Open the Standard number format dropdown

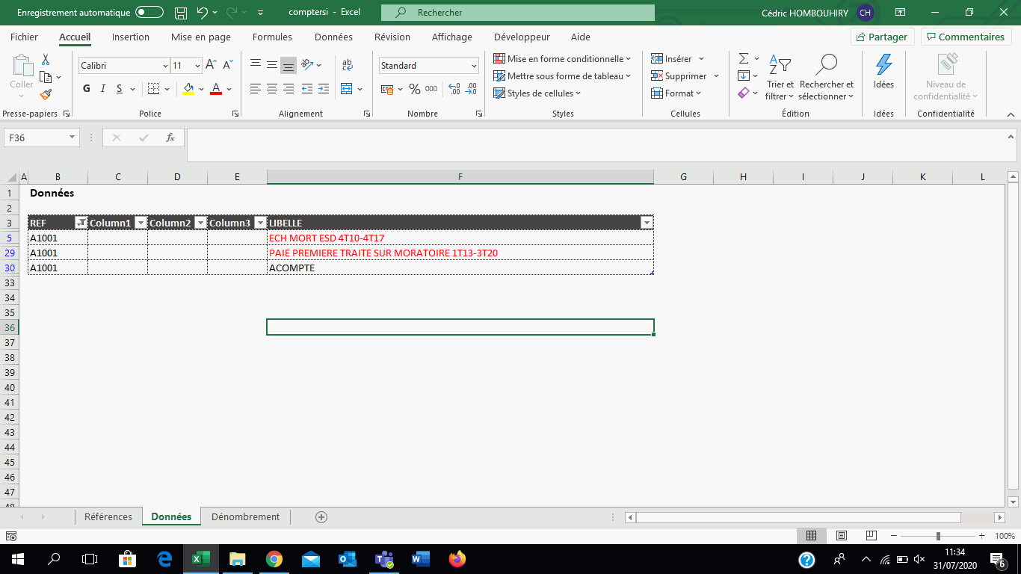tap(474, 66)
